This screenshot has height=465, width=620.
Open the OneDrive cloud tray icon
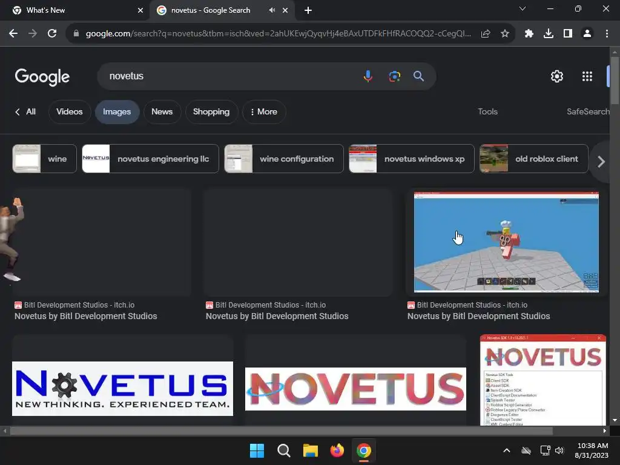(x=526, y=450)
